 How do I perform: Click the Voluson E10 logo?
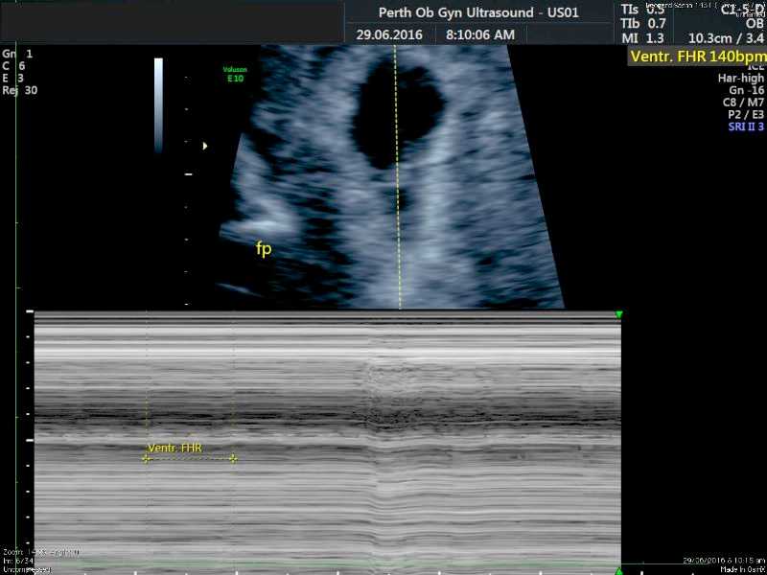(x=235, y=74)
